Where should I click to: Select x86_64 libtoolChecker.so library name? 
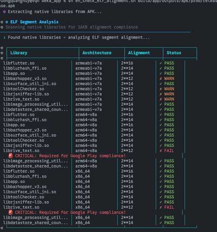click(x=24, y=197)
